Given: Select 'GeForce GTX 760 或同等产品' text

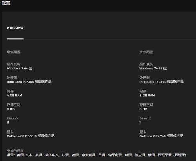Looking at the screenshot, I should (x=161, y=136).
